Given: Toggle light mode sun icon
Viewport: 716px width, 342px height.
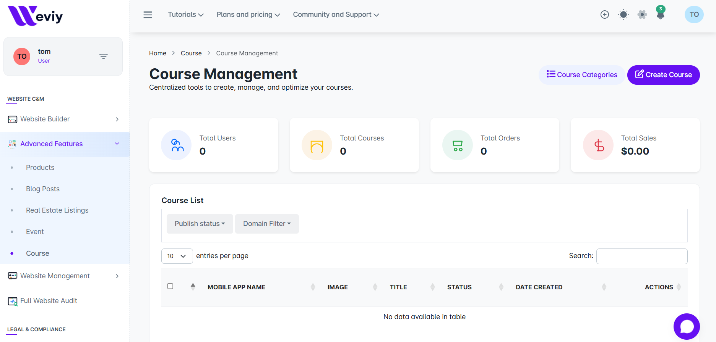Looking at the screenshot, I should coord(623,15).
